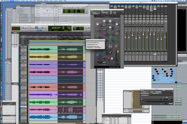This screenshot has height=124, width=187.
Task: Click first mixer channel's fader handle
Action: pyautogui.click(x=125, y=38)
